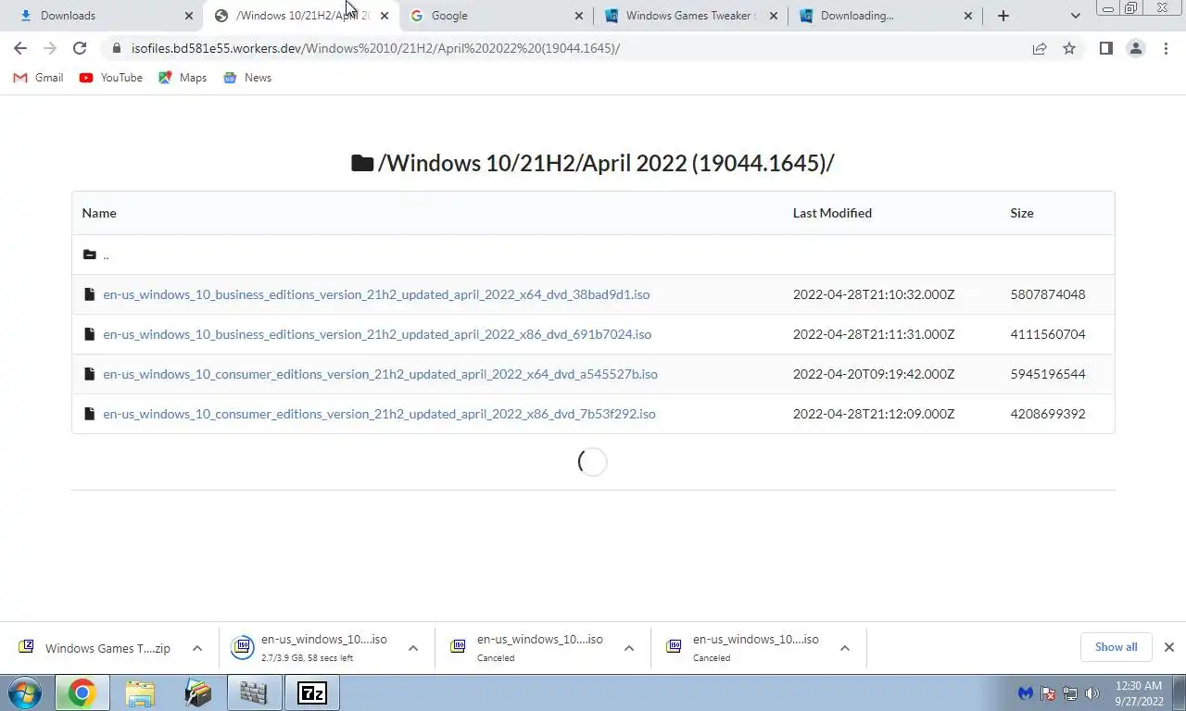Open File Explorer from the taskbar
Viewport: 1186px width, 711px height.
click(x=140, y=692)
